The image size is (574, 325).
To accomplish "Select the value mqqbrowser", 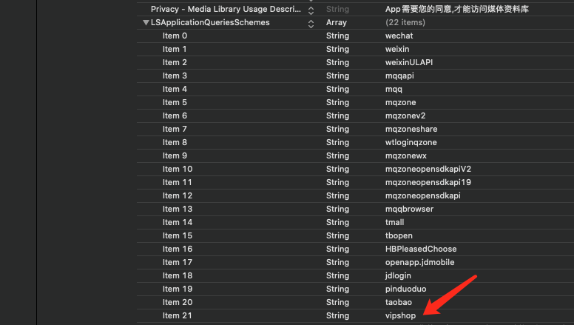I will pyautogui.click(x=409, y=210).
